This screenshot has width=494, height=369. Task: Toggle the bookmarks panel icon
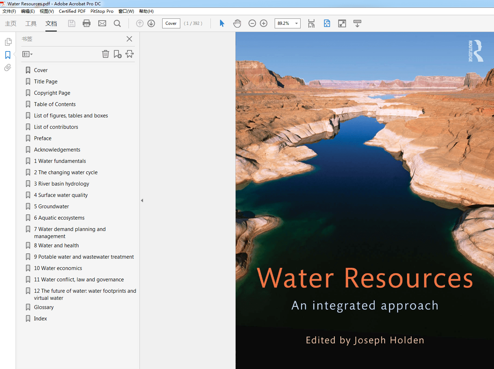coord(8,55)
